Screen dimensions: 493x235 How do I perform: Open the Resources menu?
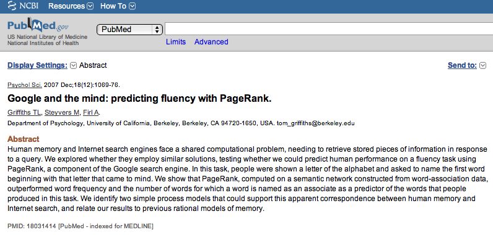pyautogui.click(x=67, y=6)
